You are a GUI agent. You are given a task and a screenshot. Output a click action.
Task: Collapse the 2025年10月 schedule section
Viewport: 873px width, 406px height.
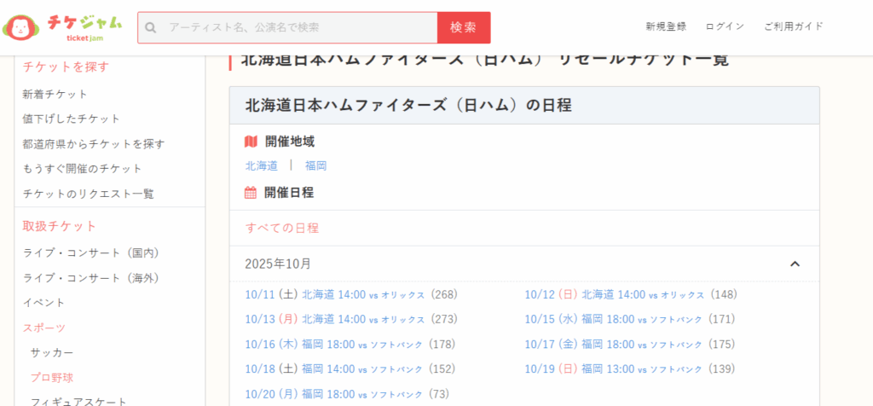tap(795, 264)
